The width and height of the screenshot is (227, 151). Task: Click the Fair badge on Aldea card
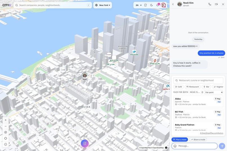[x=219, y=102]
